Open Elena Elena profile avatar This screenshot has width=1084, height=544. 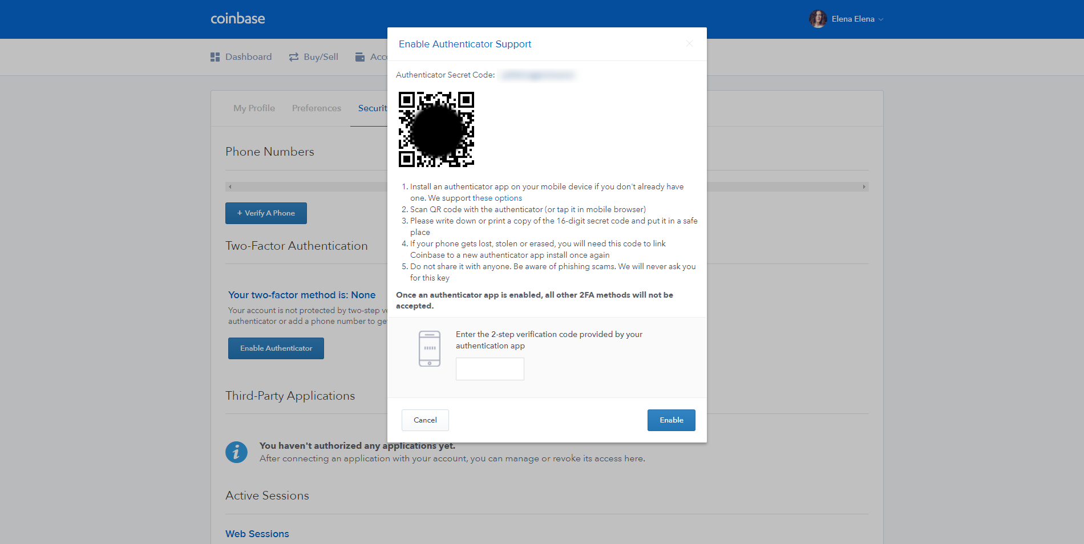(818, 19)
